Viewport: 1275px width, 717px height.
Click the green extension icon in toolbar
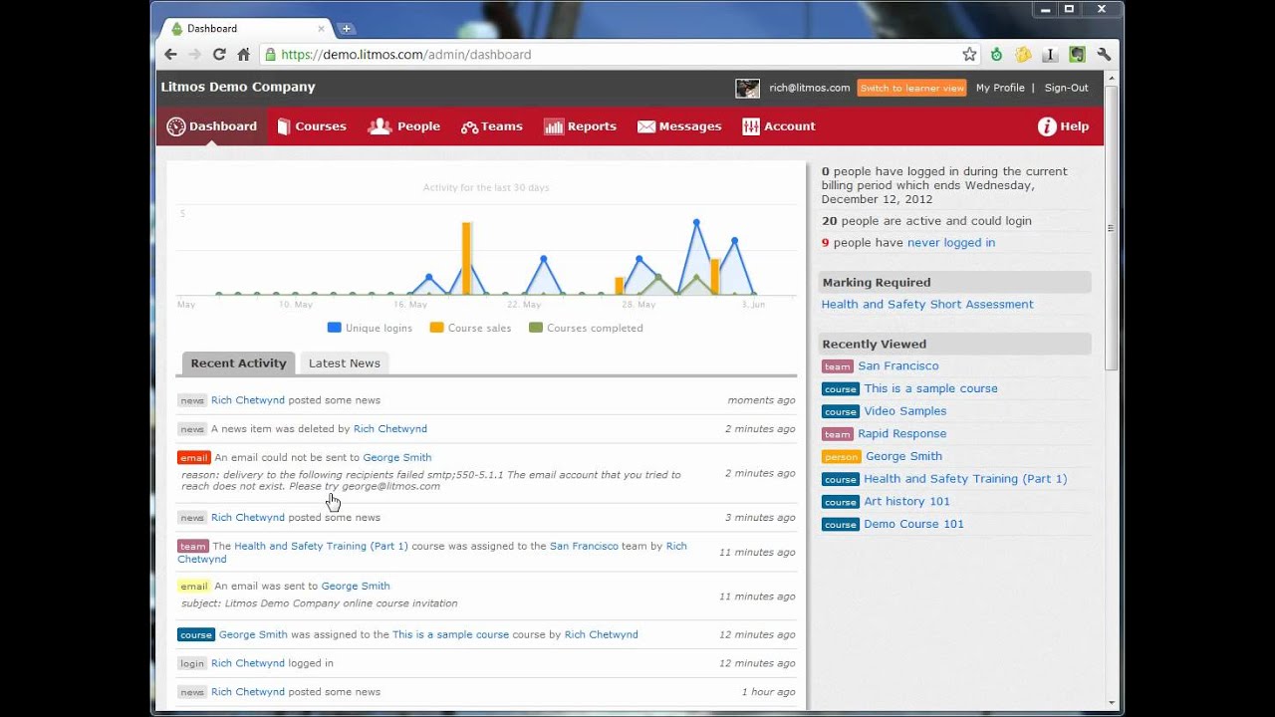996,55
